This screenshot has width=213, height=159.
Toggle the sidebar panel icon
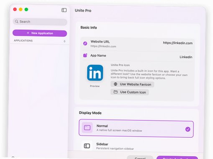tap(64, 10)
